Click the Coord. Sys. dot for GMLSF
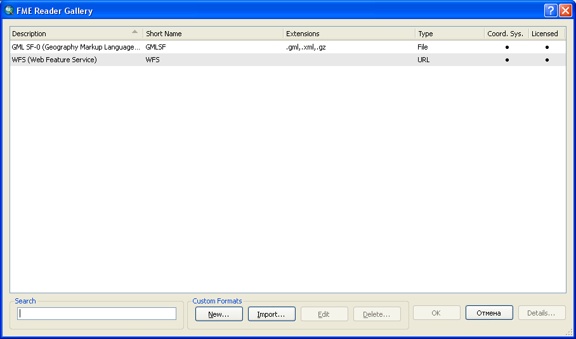The width and height of the screenshot is (576, 339). (x=507, y=47)
